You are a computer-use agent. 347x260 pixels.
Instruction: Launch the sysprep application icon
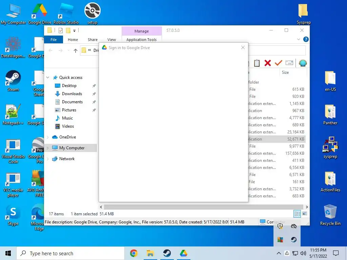coord(330,148)
